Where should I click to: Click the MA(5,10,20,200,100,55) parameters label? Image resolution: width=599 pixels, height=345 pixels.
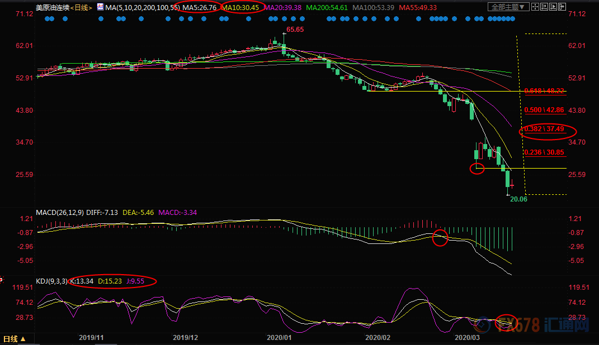tap(143, 8)
